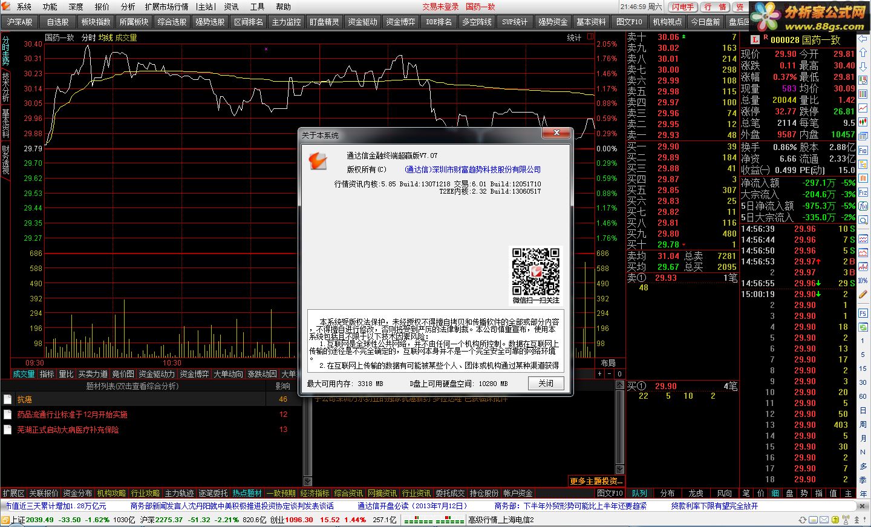
Task: Open the 扩展市场行情 menu
Action: pos(166,7)
